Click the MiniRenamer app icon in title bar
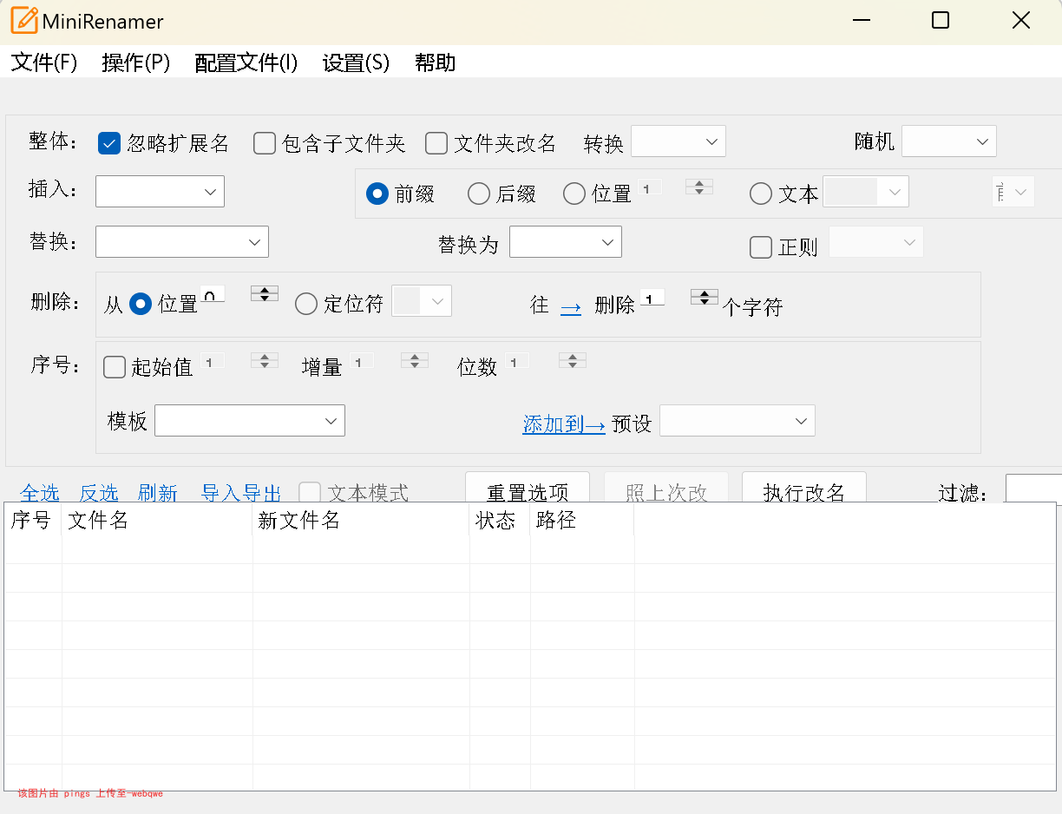 [24, 21]
